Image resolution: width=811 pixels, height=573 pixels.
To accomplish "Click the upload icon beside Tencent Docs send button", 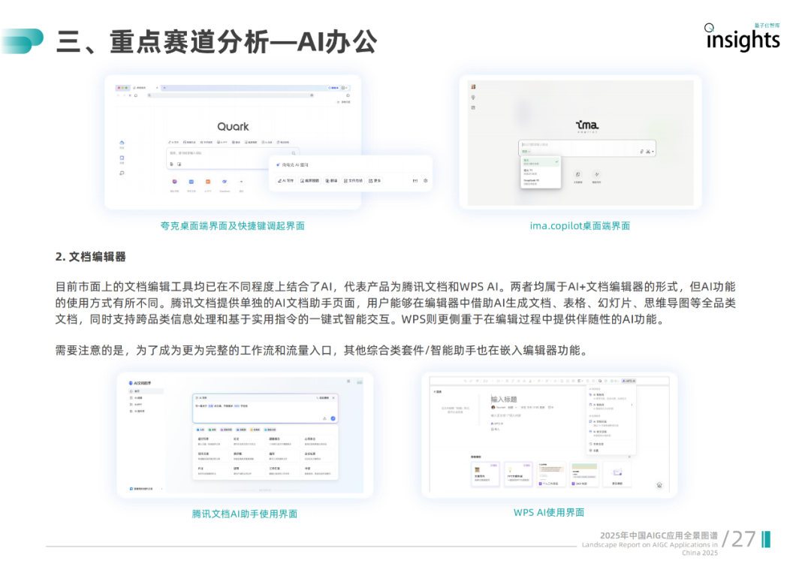I will click(325, 418).
